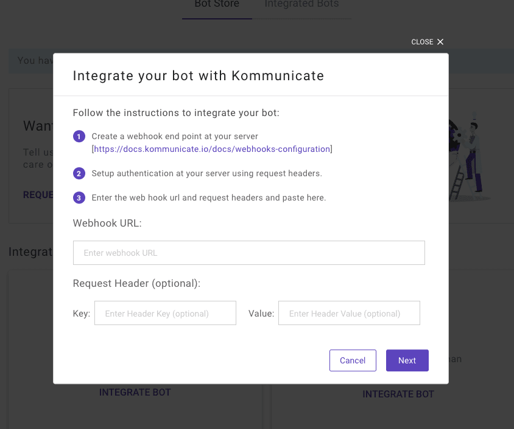Click the X icon beside CLOSE
Screen dimensions: 514x429
pyautogui.click(x=440, y=42)
